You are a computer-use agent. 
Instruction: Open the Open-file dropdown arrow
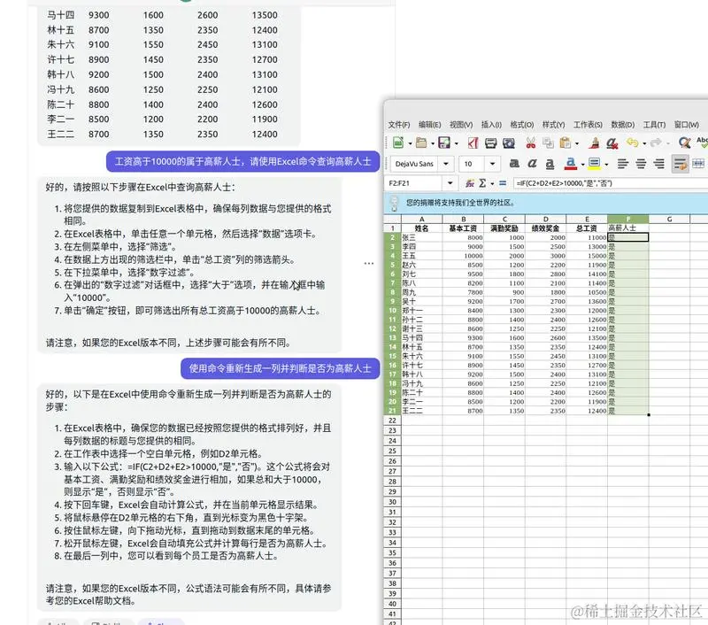tap(433, 143)
